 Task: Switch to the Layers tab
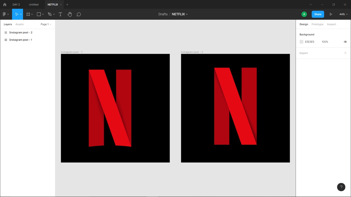point(8,24)
